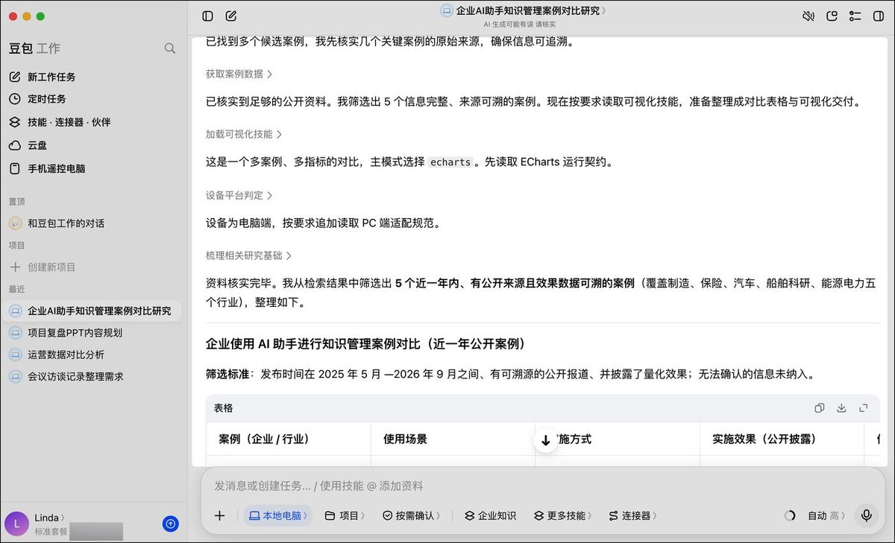
Task: Start voice input with the microphone icon
Action: (866, 515)
